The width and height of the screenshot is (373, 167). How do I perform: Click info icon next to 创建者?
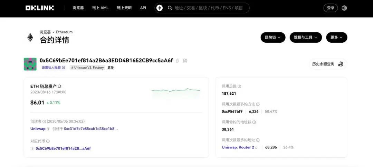tap(44, 122)
